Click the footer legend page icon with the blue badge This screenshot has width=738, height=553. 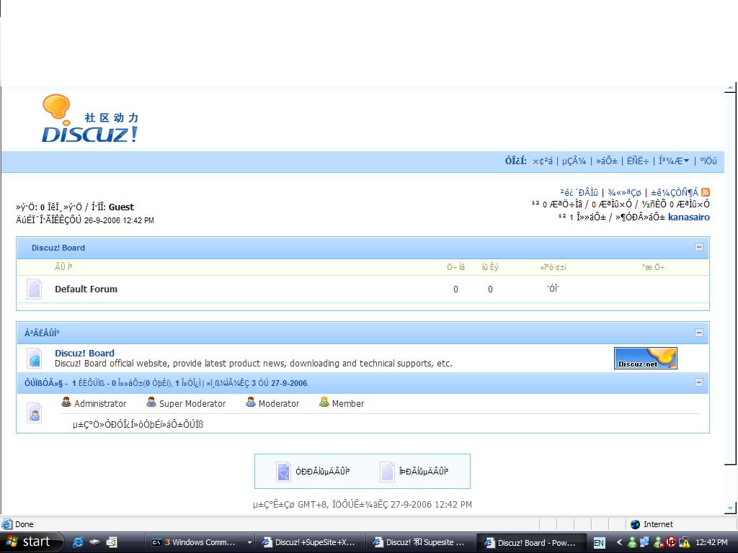[x=283, y=472]
